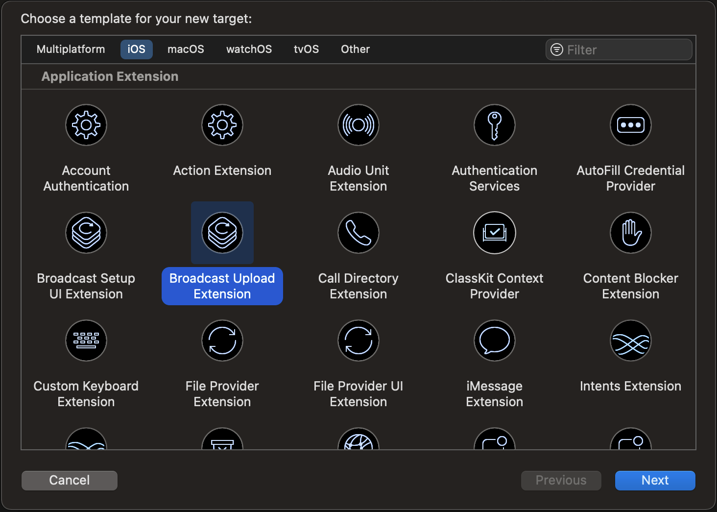The height and width of the screenshot is (512, 717).
Task: Click the Broadcast Upload Extension label
Action: pyautogui.click(x=222, y=286)
